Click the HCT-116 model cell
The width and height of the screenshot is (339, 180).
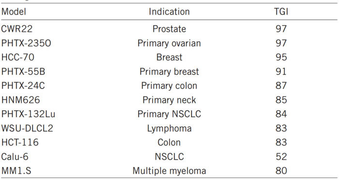(20, 143)
